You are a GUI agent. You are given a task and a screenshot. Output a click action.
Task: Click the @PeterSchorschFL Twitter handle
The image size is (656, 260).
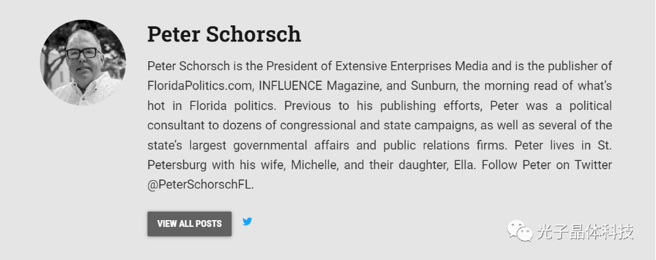(201, 185)
